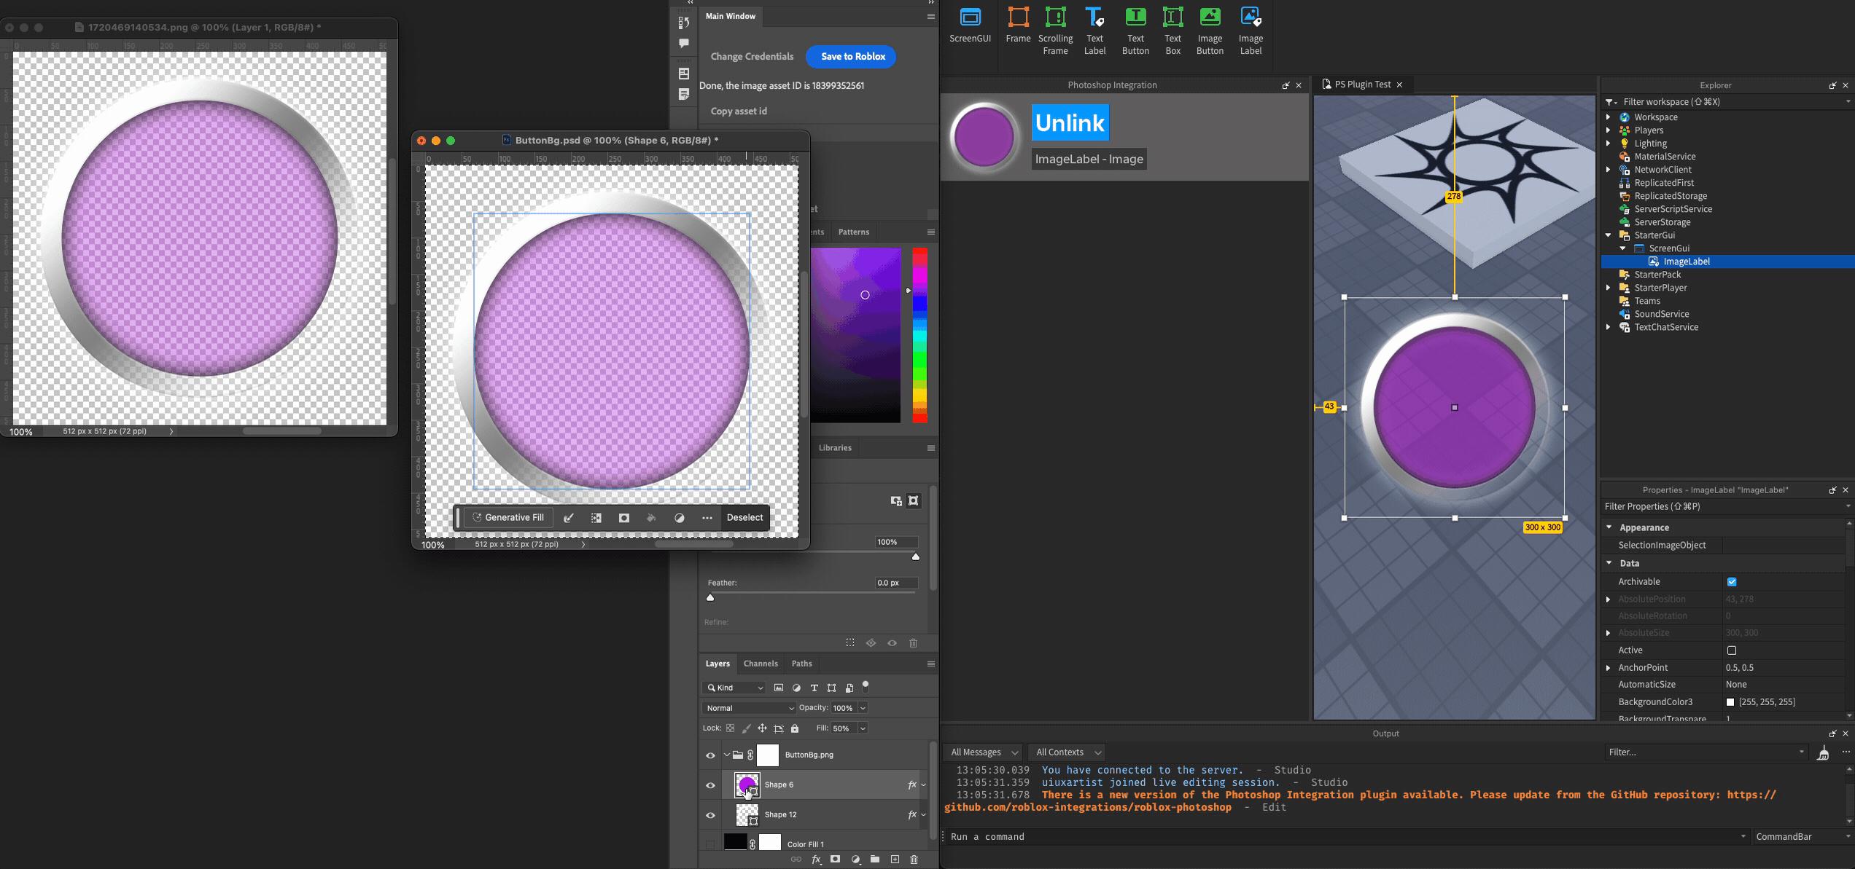
Task: Click the vertical hue spectrum slider
Action: (919, 335)
